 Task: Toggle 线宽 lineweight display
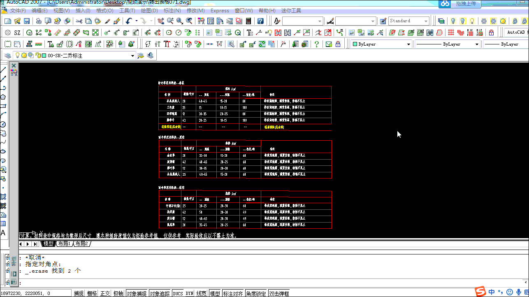click(202, 293)
